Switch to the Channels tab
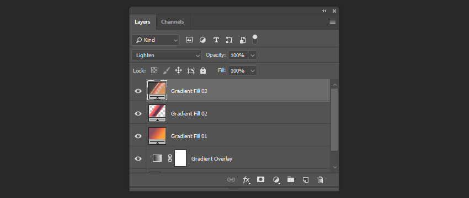 point(173,22)
